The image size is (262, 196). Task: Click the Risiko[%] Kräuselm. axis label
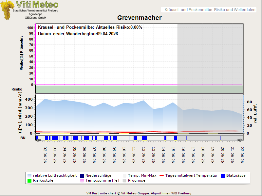coord(21,53)
